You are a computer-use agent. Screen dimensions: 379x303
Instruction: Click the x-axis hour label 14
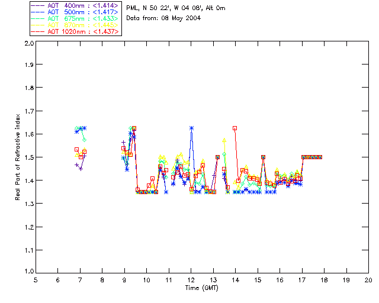pyautogui.click(x=236, y=280)
